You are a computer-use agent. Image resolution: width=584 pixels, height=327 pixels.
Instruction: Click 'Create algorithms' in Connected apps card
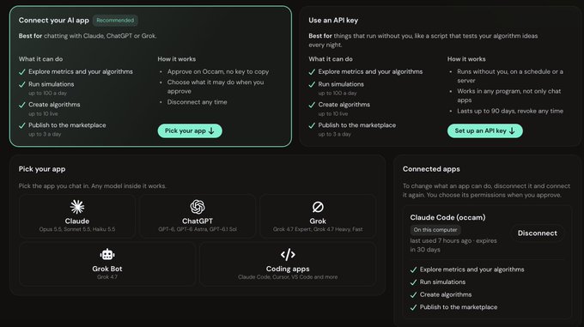coord(446,294)
